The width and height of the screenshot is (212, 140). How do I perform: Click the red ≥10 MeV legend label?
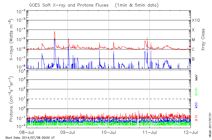[196, 118]
